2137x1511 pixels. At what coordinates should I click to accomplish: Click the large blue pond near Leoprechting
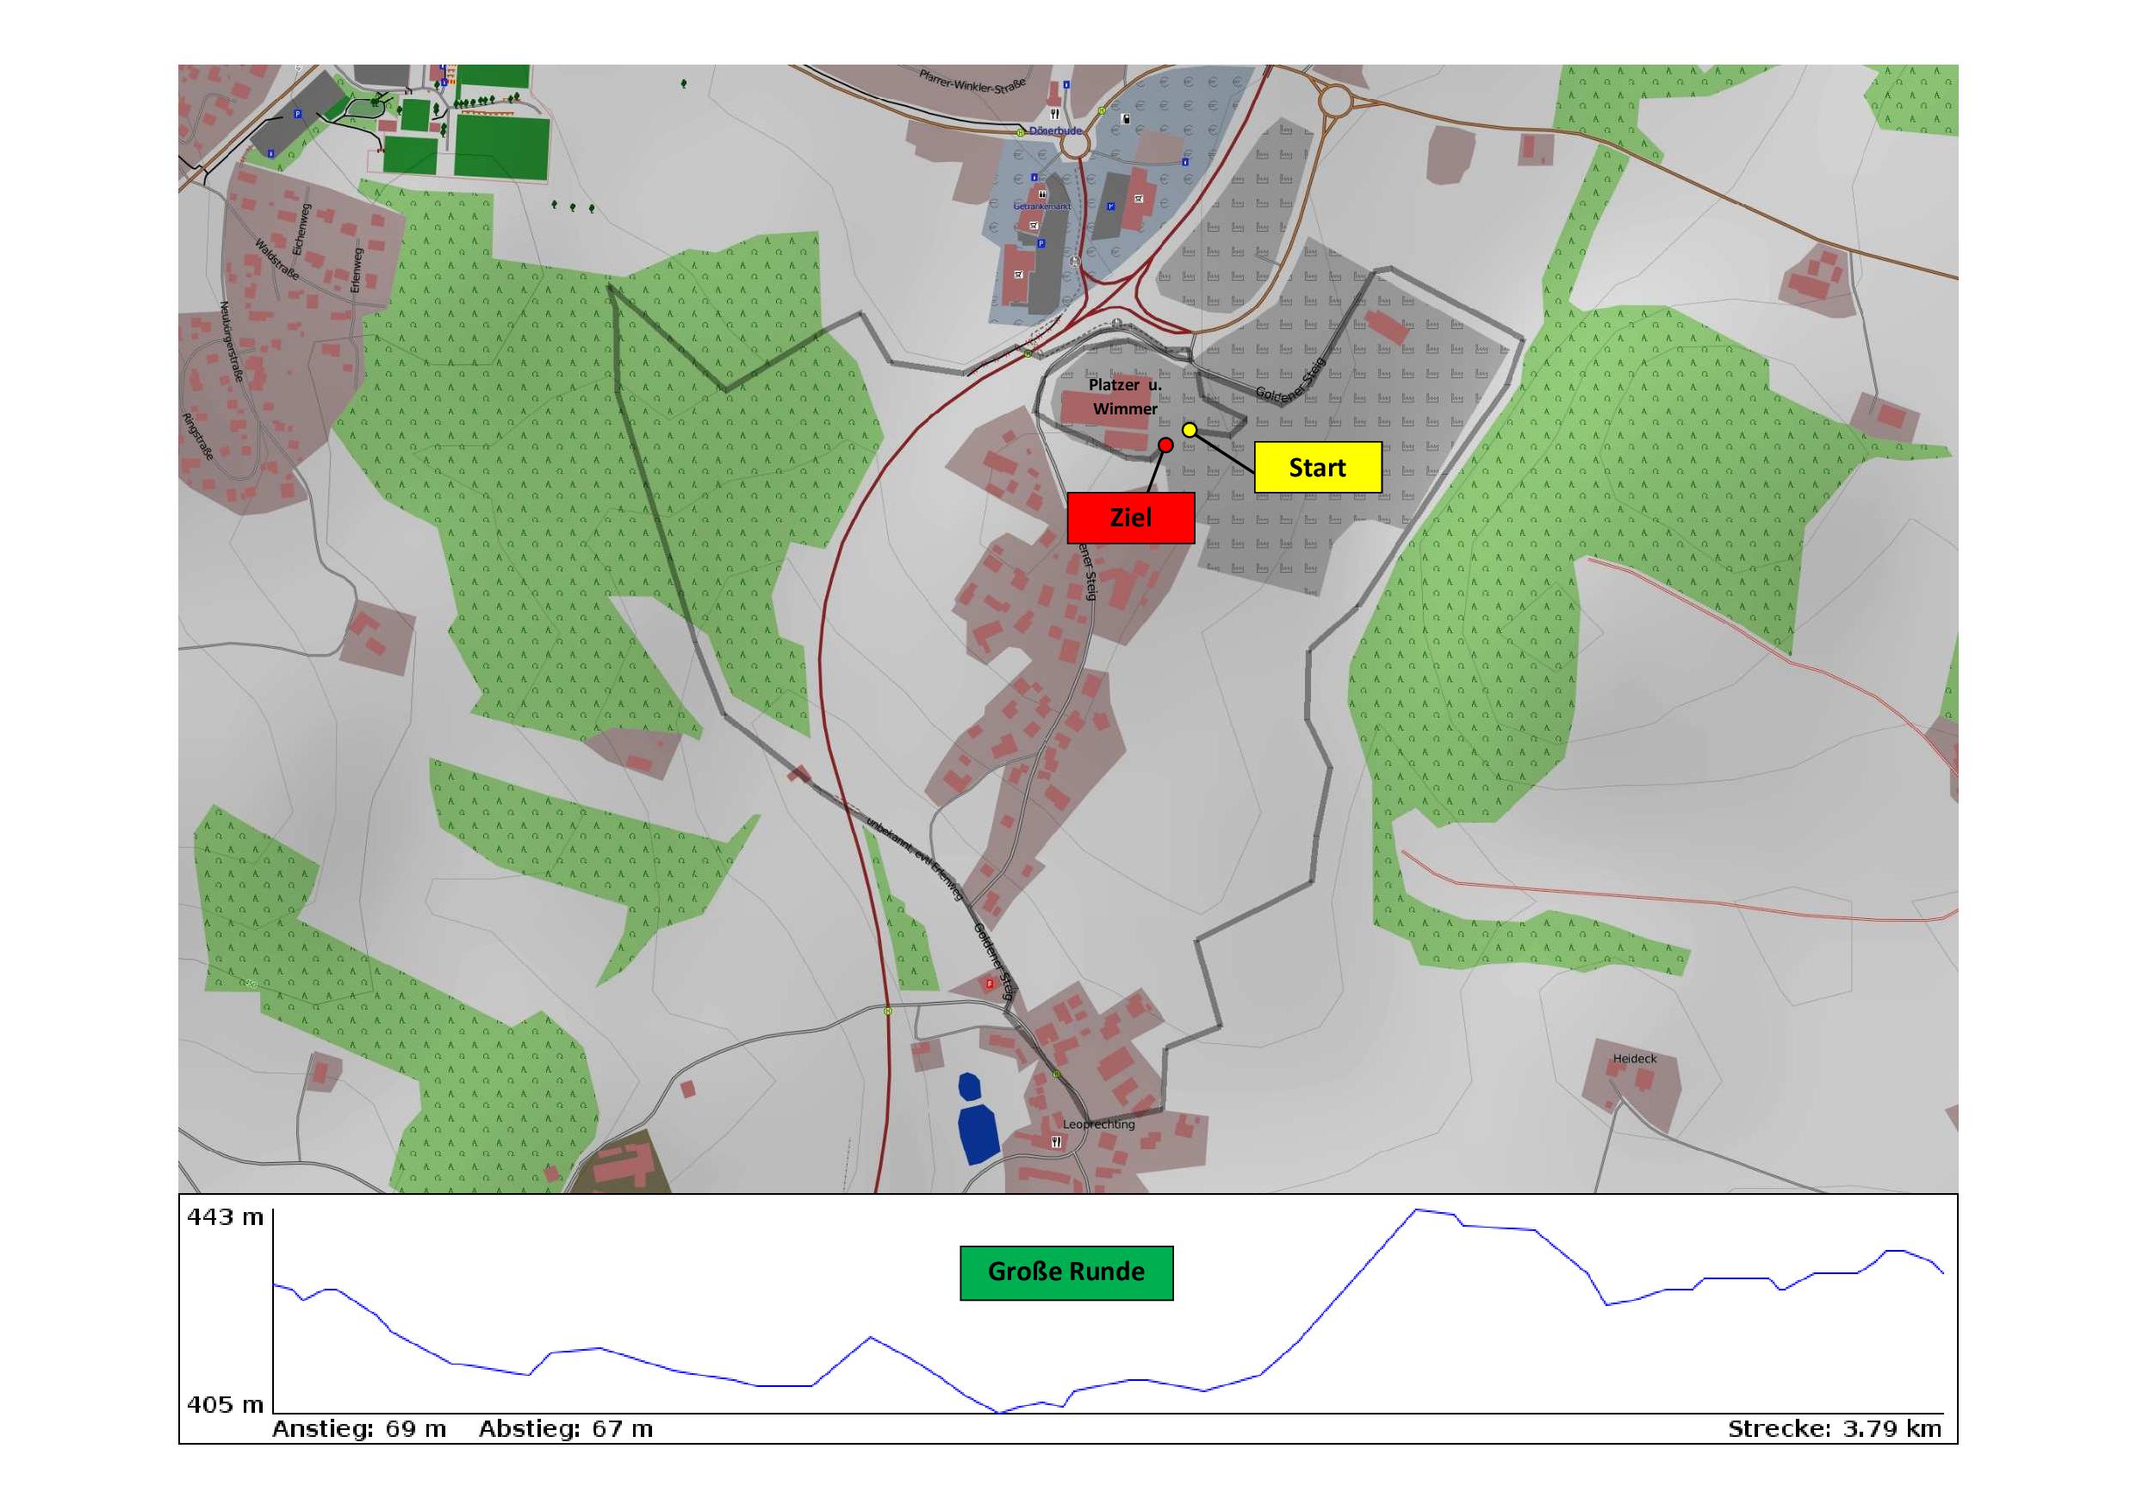pyautogui.click(x=978, y=1131)
